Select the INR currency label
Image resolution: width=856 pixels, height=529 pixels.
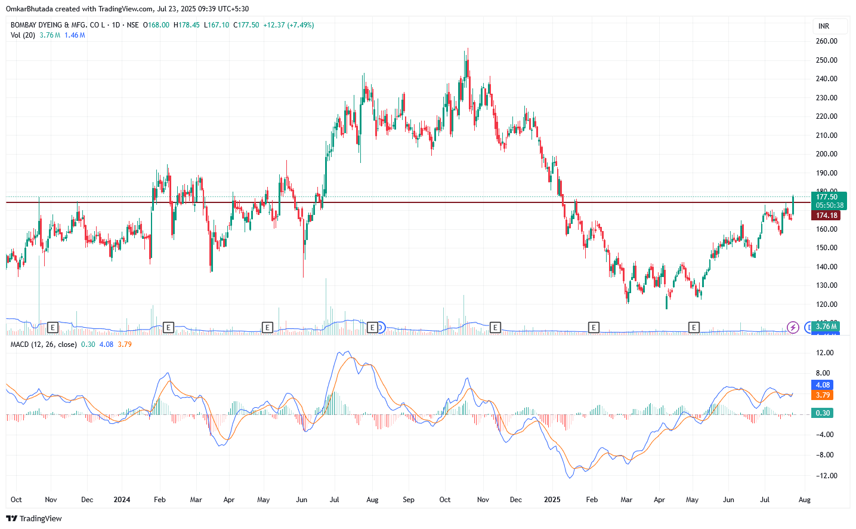824,26
